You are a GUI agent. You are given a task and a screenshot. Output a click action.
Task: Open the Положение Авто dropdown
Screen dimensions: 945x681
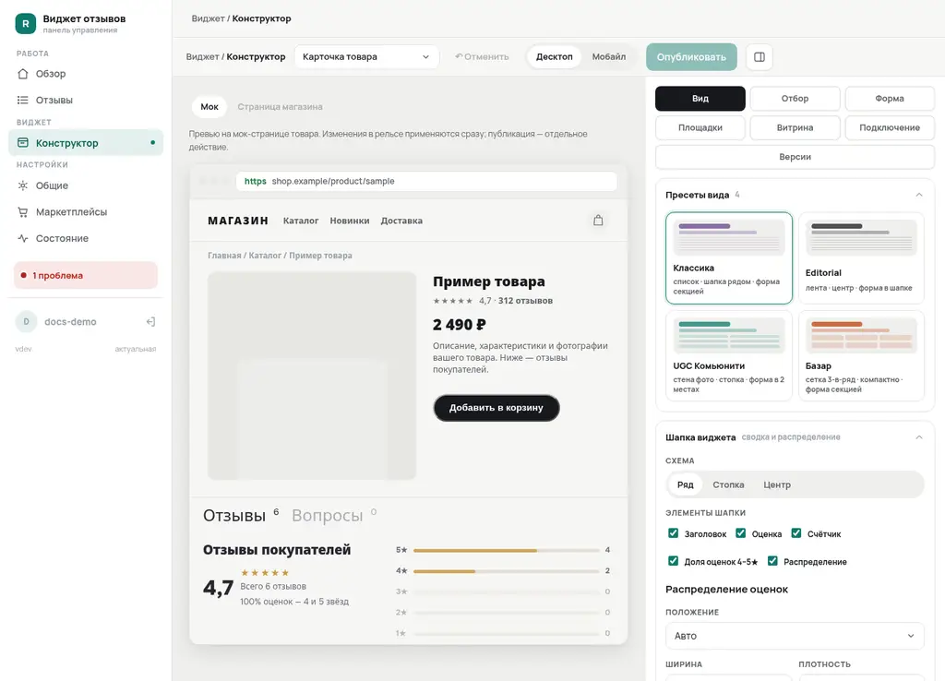tap(795, 636)
